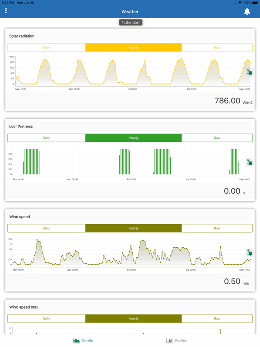Open notifications bell
The width and height of the screenshot is (260, 347).
tap(247, 11)
